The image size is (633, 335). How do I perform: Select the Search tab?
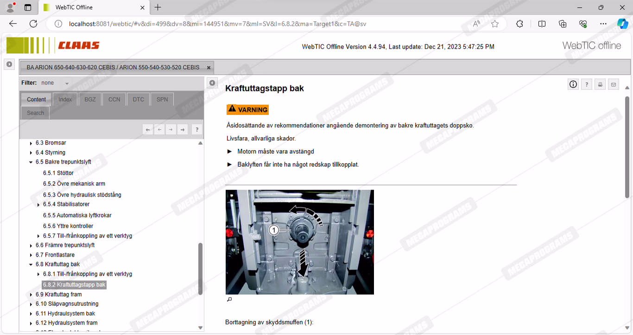tap(35, 113)
